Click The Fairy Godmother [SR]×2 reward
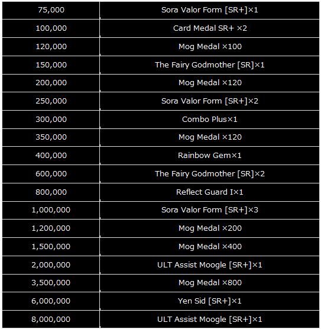 pos(210,174)
